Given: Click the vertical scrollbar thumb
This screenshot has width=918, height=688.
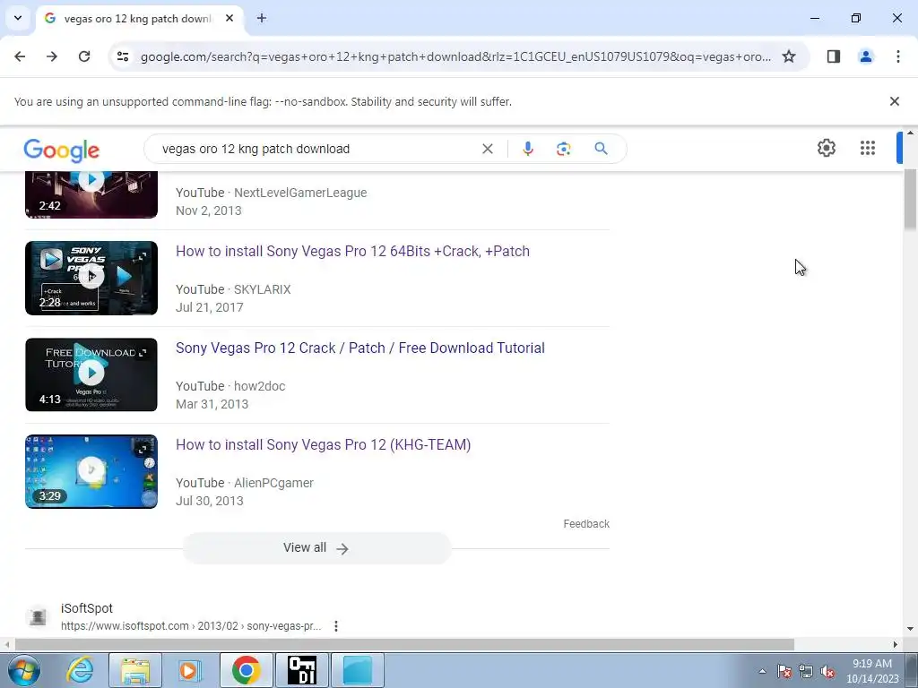Looking at the screenshot, I should point(910,199).
